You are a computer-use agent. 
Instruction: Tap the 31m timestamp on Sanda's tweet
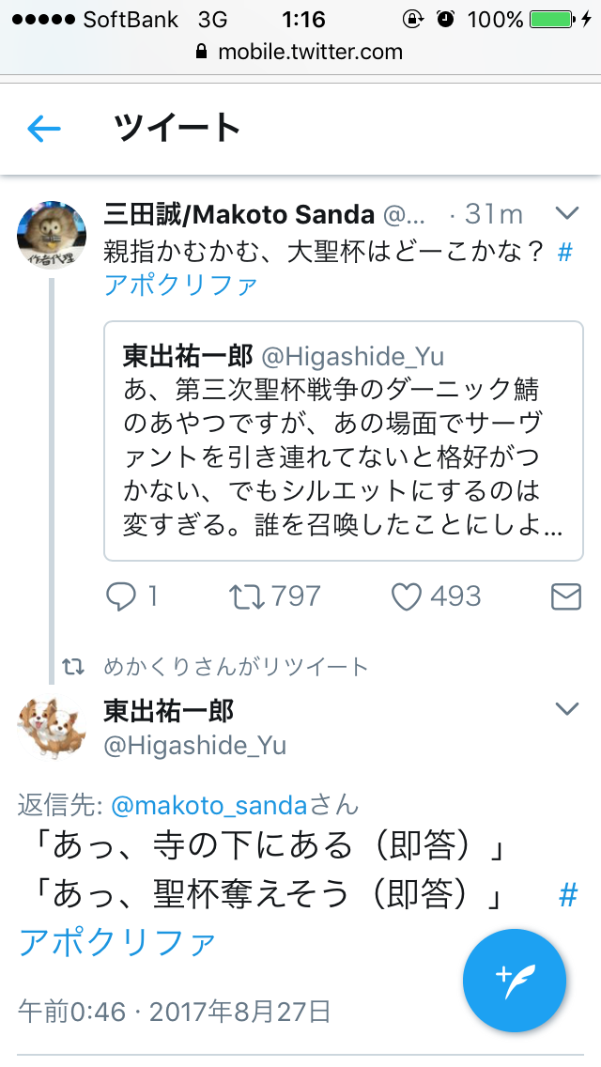pyautogui.click(x=493, y=214)
